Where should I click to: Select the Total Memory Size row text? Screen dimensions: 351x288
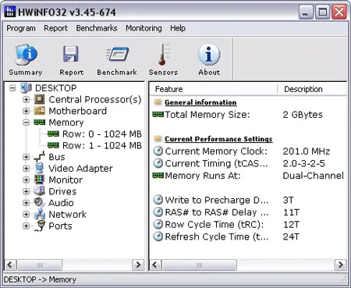[x=207, y=115]
